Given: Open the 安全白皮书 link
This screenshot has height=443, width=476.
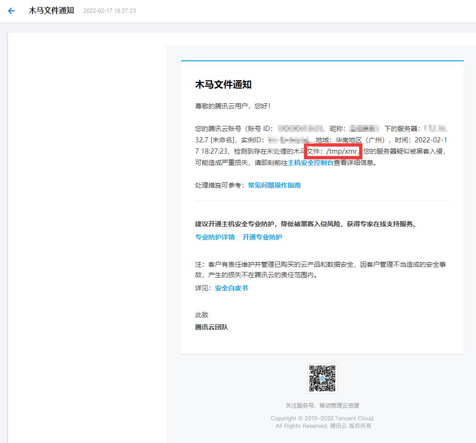Looking at the screenshot, I should 231,288.
